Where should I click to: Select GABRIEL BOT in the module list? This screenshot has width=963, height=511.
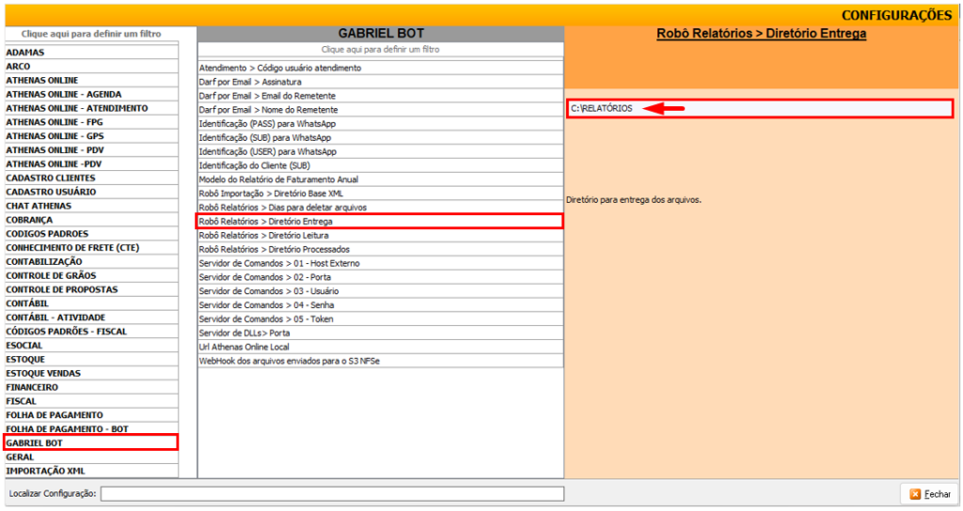pos(90,442)
